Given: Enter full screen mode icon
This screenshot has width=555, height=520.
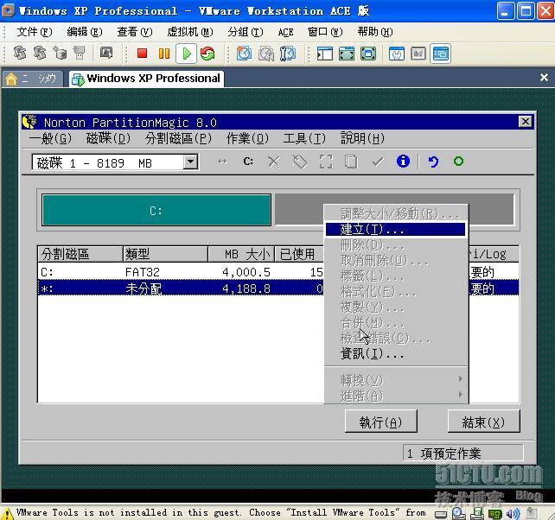Looking at the screenshot, I should 368,54.
